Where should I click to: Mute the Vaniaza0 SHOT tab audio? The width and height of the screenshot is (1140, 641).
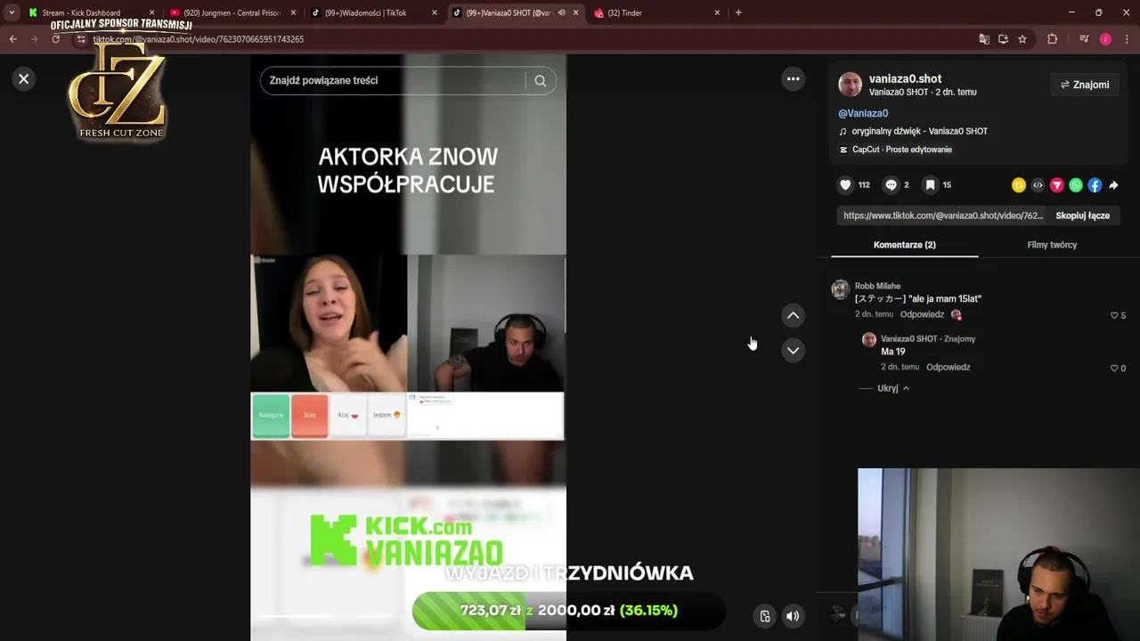coord(561,12)
